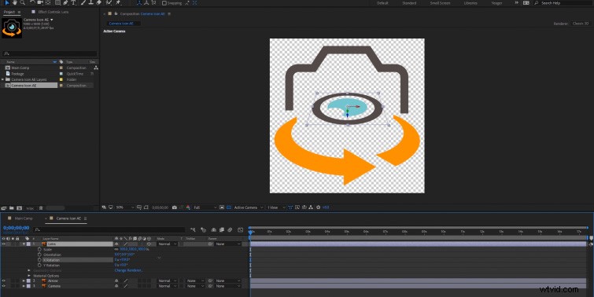
Task: Select the Type text tool
Action: pos(73,2)
